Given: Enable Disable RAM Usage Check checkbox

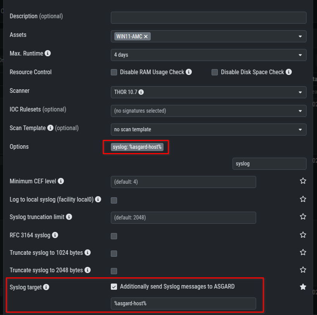Looking at the screenshot, I should 114,72.
